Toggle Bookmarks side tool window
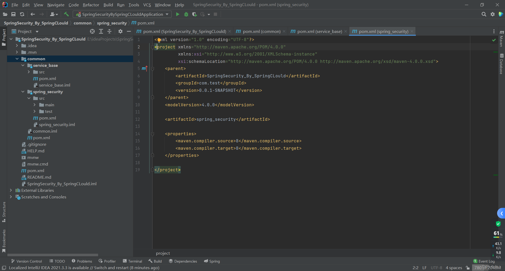 (x=4, y=241)
